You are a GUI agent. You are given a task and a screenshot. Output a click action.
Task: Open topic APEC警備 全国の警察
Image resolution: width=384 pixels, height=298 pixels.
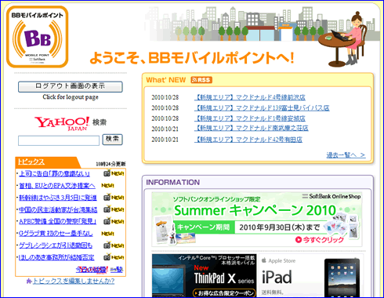coord(58,222)
